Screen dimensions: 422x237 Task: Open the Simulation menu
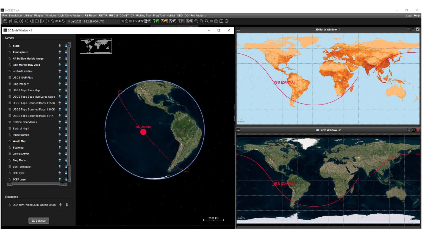[x=15, y=16]
